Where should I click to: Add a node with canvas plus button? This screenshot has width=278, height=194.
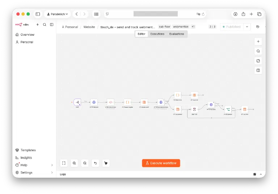pos(258,42)
